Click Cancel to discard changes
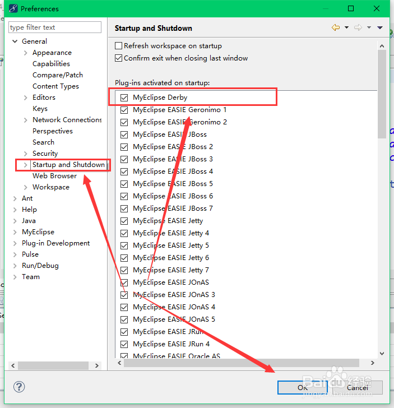394x408 pixels. click(x=358, y=387)
